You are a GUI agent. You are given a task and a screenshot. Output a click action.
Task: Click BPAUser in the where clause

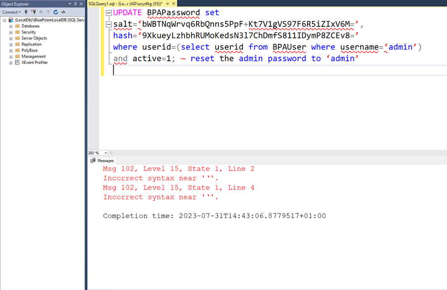(289, 47)
